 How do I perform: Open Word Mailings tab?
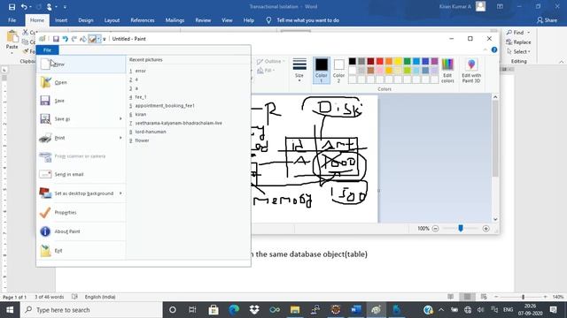[175, 20]
